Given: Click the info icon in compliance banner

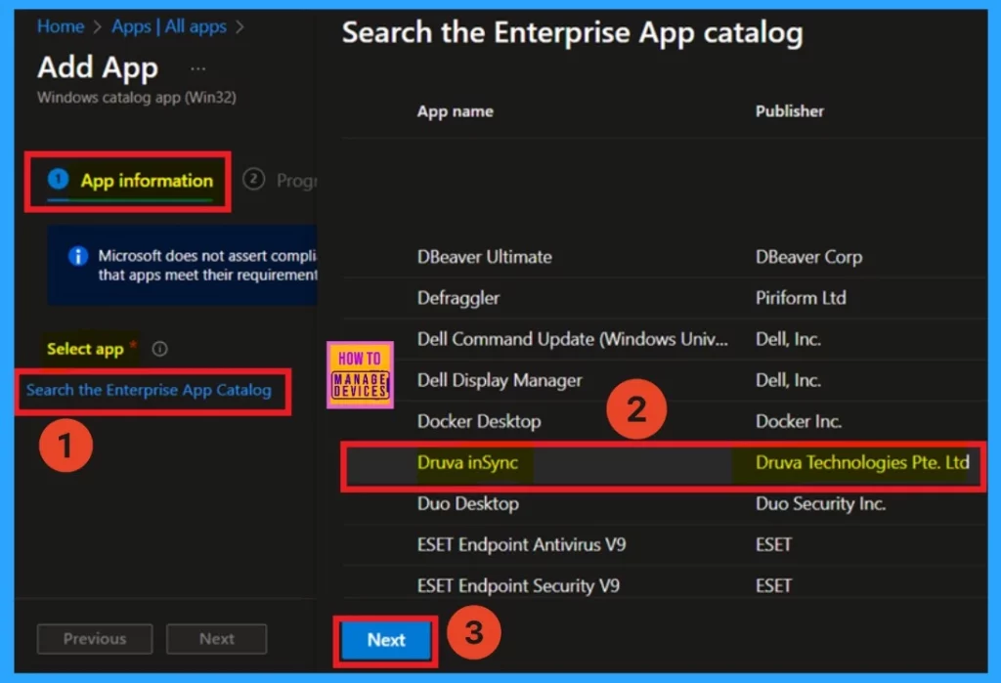Looking at the screenshot, I should pos(78,257).
